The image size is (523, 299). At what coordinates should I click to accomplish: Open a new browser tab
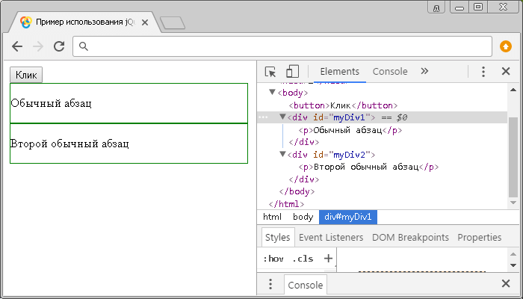[x=173, y=22]
